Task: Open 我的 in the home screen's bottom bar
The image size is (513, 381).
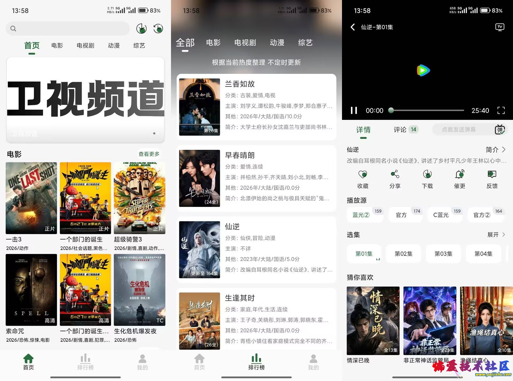Action: click(142, 362)
